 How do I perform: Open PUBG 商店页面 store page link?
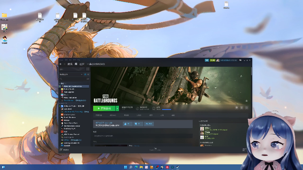tap(99, 115)
